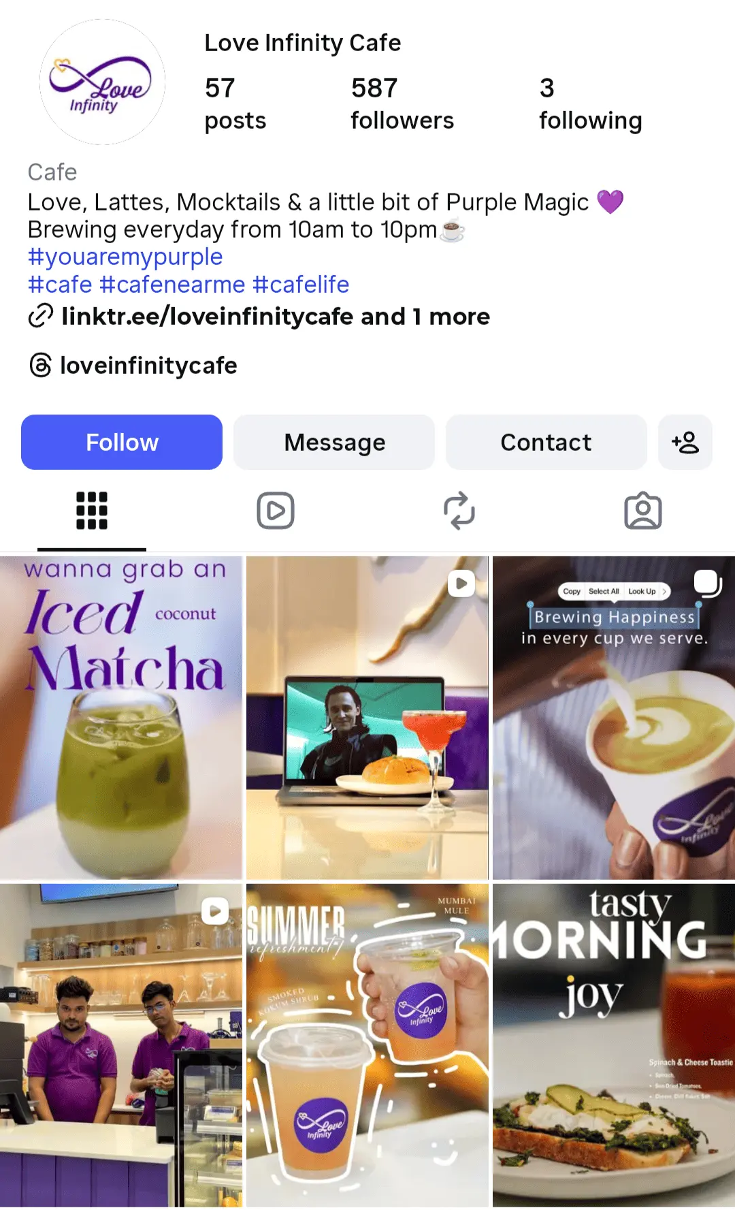Switch to the Reels tab

pos(276,511)
